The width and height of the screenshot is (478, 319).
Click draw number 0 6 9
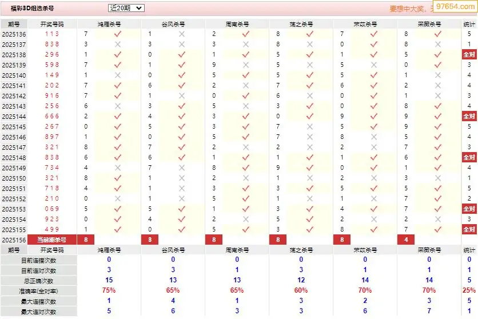pos(52,209)
